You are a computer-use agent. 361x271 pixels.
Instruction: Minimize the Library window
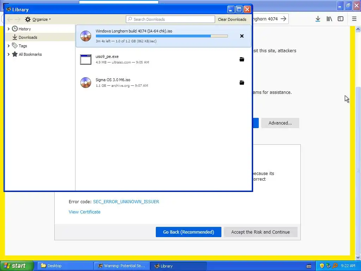point(231,10)
